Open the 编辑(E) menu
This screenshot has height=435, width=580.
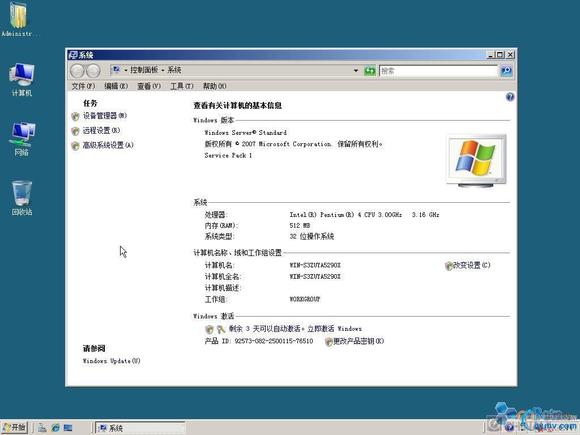point(116,86)
